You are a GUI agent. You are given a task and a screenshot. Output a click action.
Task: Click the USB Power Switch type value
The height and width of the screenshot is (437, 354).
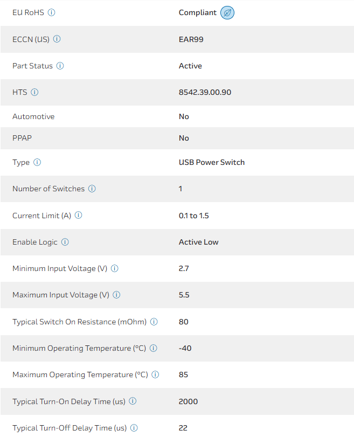click(x=211, y=162)
